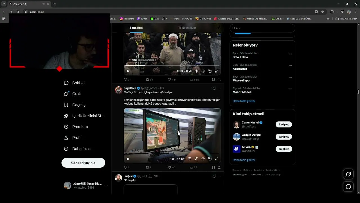Open Grok from the sidebar

click(x=73, y=94)
